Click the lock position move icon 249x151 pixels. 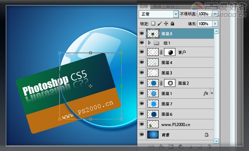166,24
